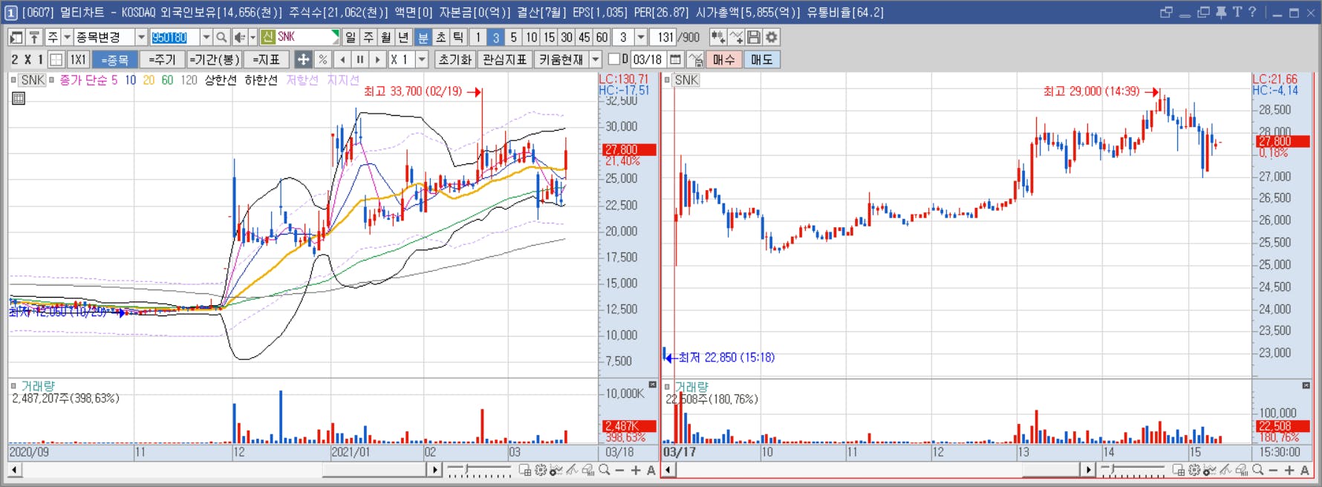This screenshot has height=487, width=1322.
Task: Click the save chart floppy icon
Action: tap(754, 37)
